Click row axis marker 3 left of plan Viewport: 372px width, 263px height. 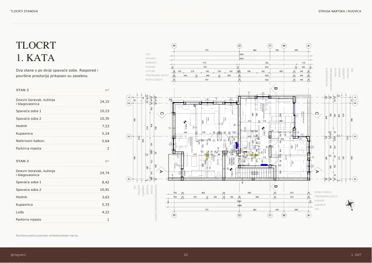tap(128, 136)
